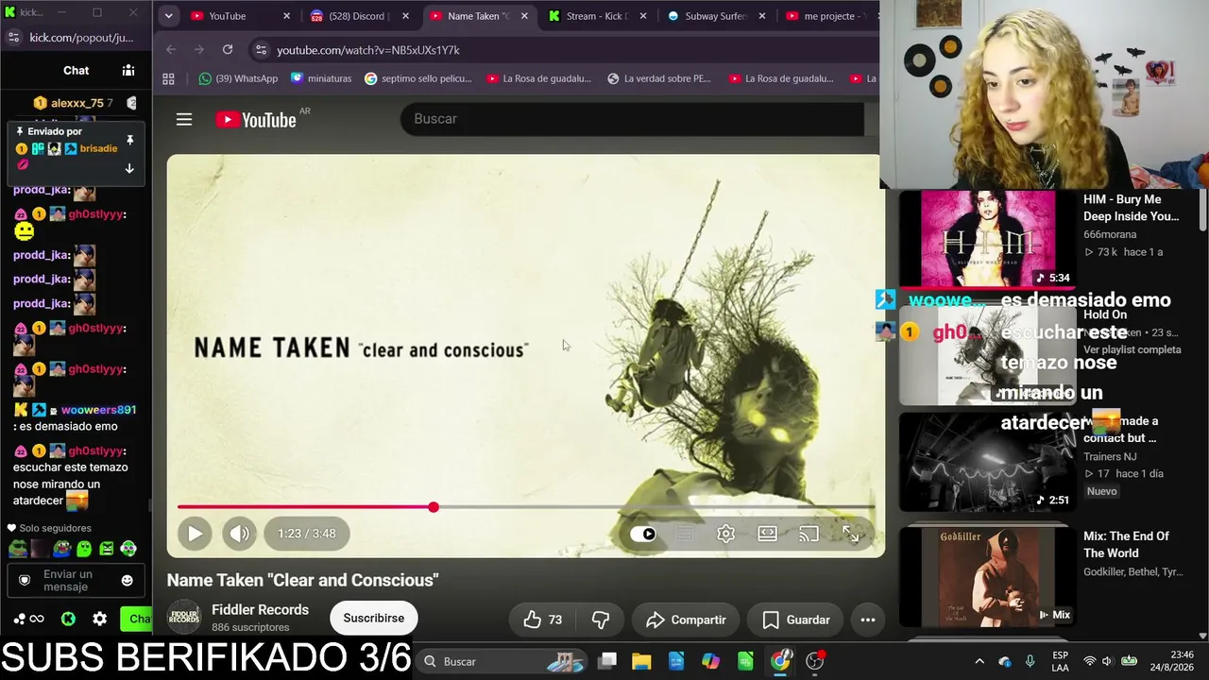Open OBS Studio from the taskbar
1209x680 pixels.
pos(815,661)
